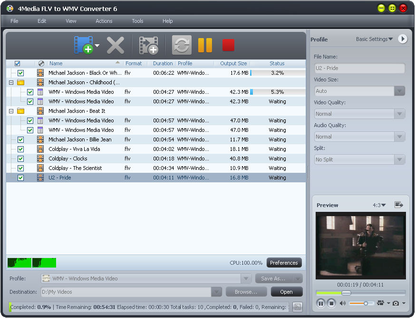The width and height of the screenshot is (415, 318).
Task: Click the Add File toolbar icon
Action: (84, 45)
